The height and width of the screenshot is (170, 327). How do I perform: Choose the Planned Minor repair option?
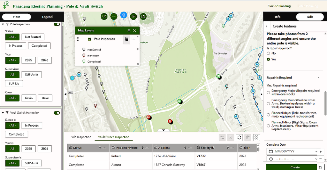pyautogui.click(x=268, y=126)
